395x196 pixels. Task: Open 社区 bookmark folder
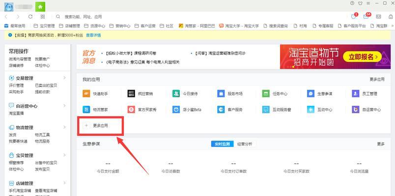(167, 25)
